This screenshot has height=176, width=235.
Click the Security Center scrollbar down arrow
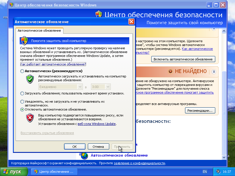pos(224,157)
